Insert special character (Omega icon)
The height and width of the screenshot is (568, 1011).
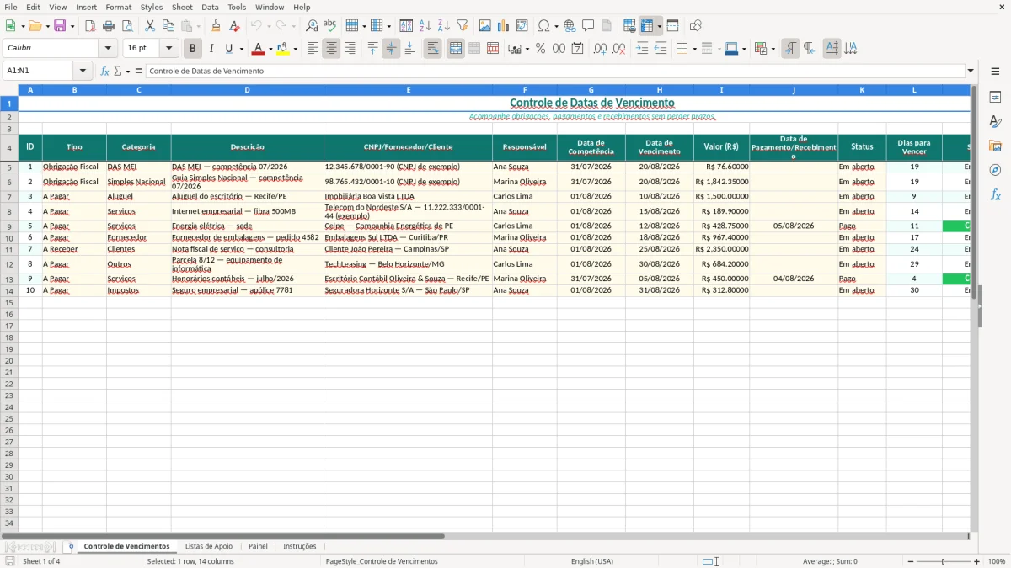coord(543,26)
